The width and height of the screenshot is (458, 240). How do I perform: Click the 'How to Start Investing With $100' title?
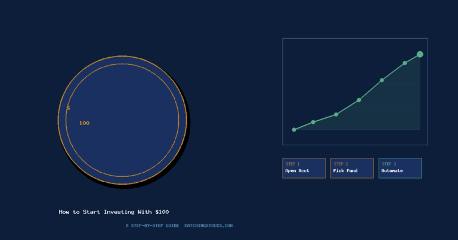pyautogui.click(x=114, y=212)
